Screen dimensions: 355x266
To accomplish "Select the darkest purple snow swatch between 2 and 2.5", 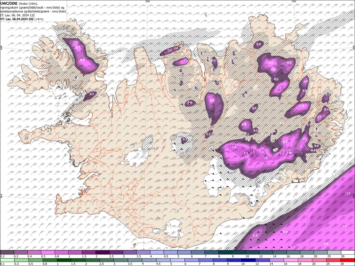I will click(102, 252).
